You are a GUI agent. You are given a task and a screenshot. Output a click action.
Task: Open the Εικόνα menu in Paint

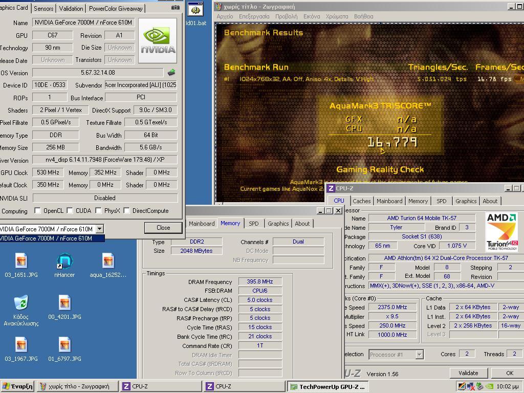312,16
